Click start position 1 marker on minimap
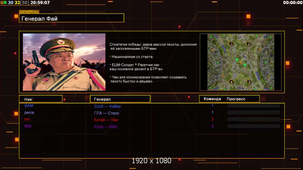Screen dimensions: 303x170 (x=231, y=44)
